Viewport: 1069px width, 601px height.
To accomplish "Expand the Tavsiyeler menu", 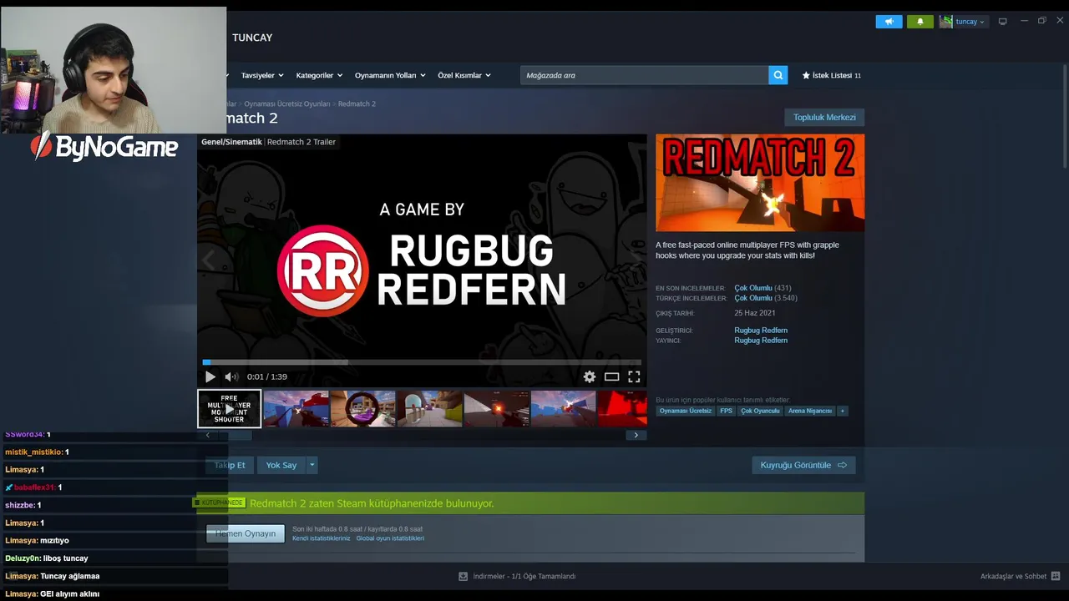I will click(262, 75).
